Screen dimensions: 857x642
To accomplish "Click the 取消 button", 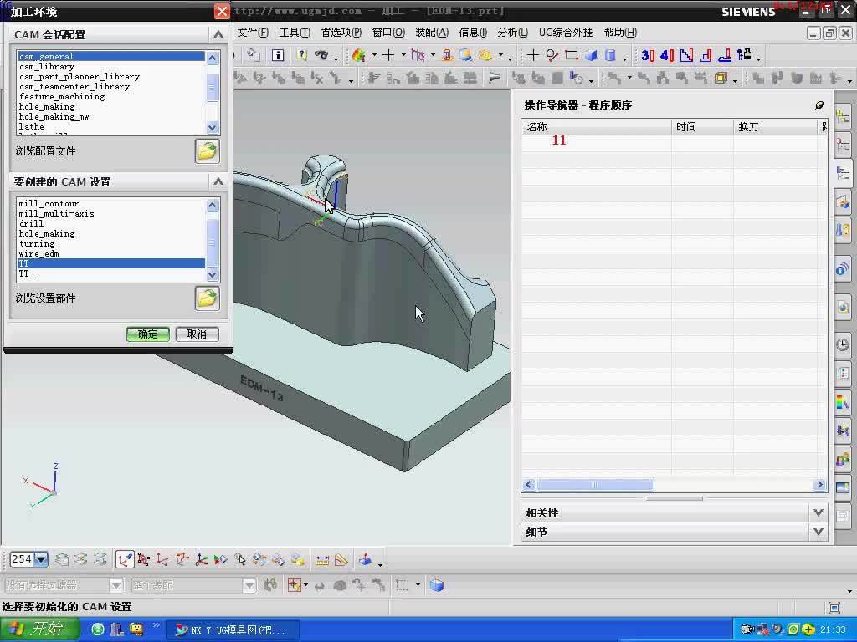I will click(198, 334).
